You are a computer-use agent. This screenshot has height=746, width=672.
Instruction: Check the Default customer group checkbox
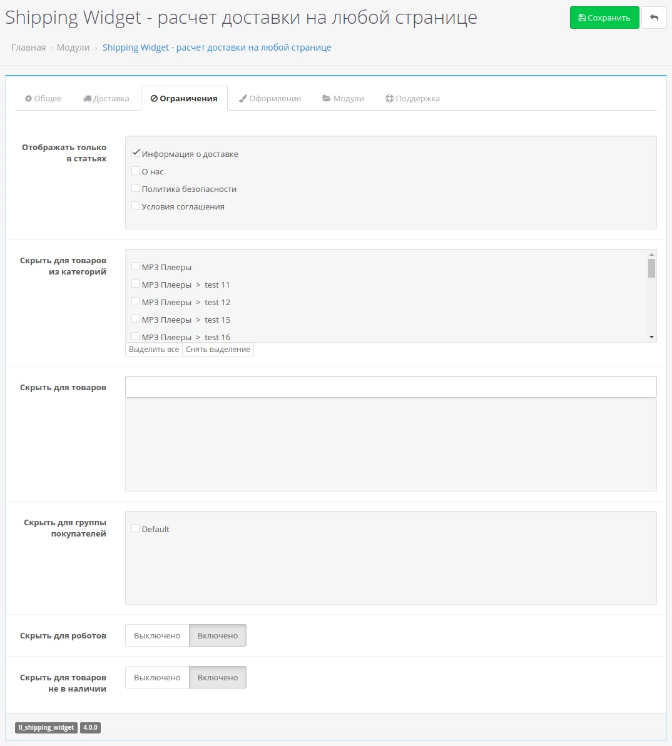tap(136, 528)
